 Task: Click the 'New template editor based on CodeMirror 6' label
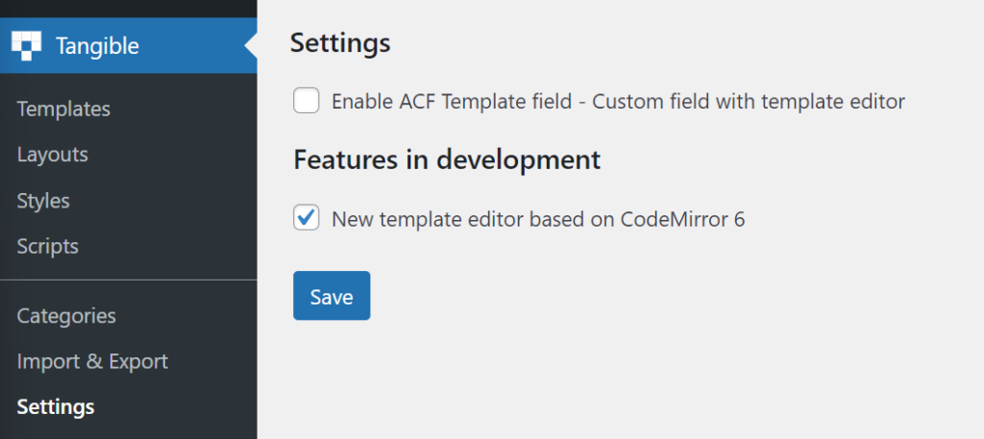(x=538, y=219)
